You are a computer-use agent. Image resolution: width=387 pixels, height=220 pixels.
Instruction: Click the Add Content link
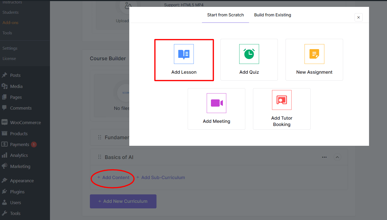[113, 177]
